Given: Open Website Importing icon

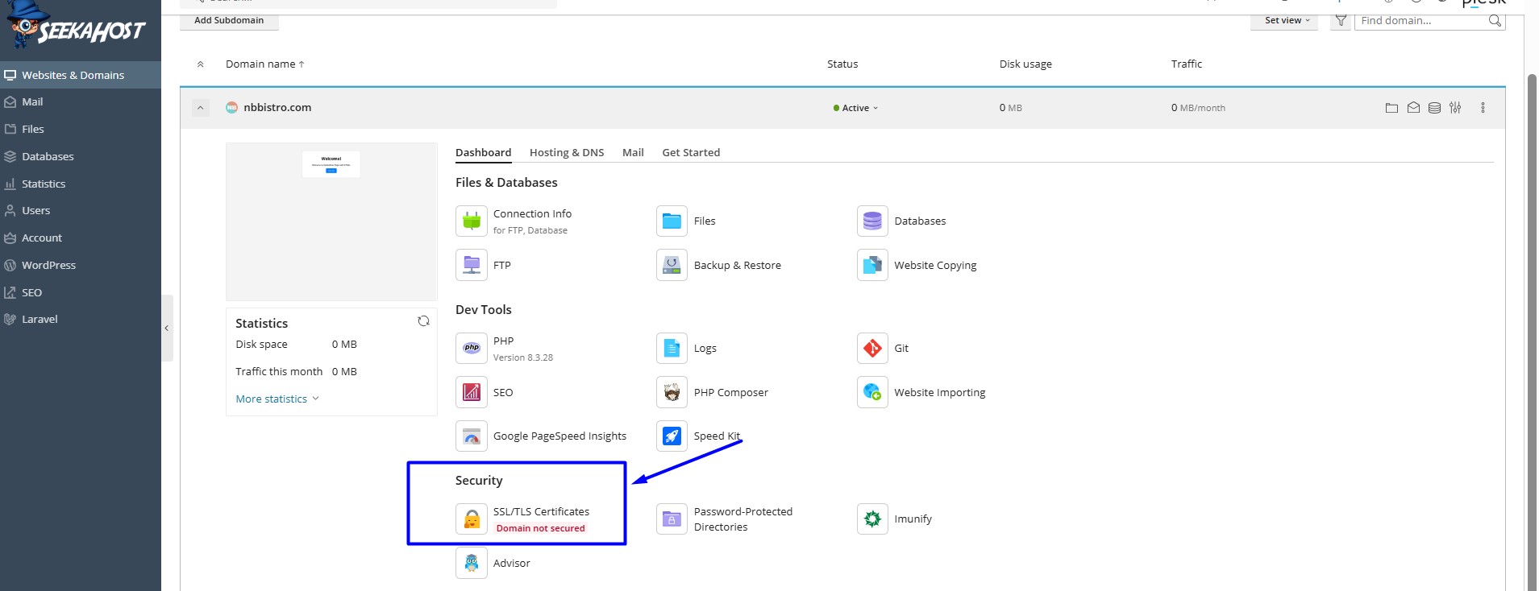Looking at the screenshot, I should pyautogui.click(x=872, y=392).
